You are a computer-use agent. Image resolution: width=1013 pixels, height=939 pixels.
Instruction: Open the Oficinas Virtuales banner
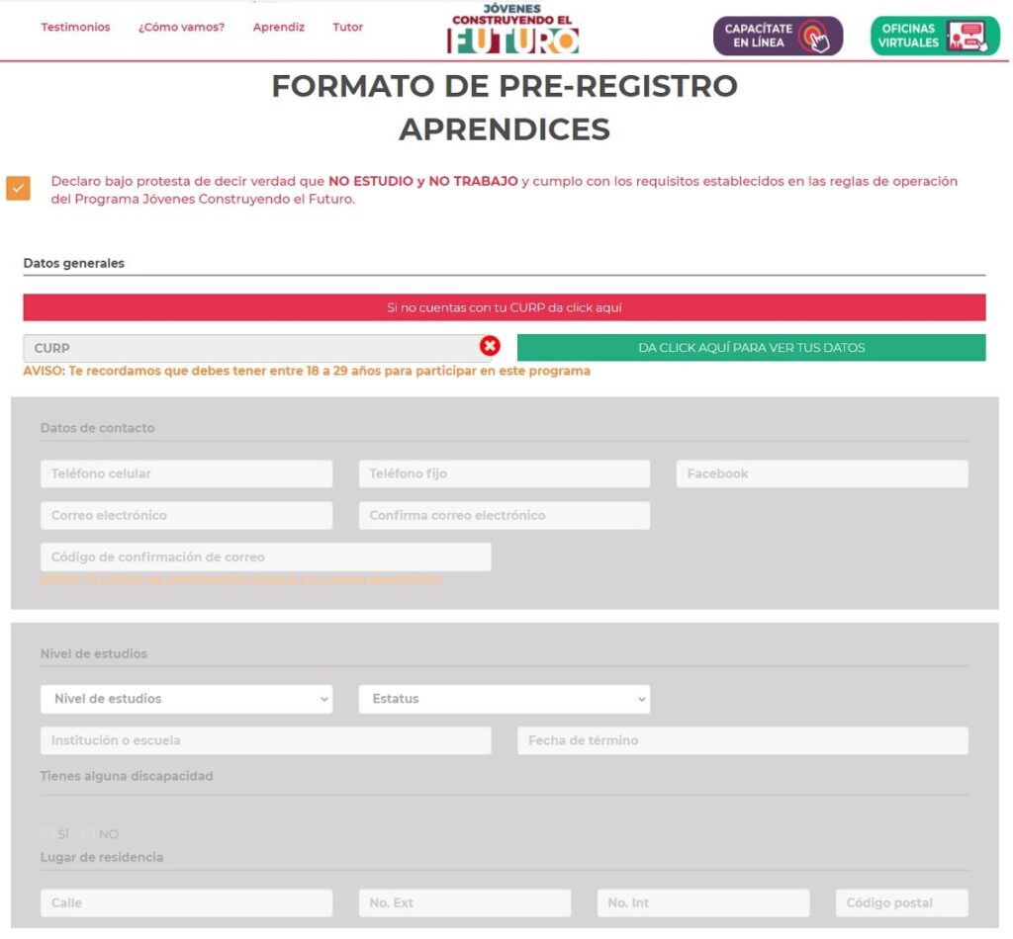(x=935, y=36)
